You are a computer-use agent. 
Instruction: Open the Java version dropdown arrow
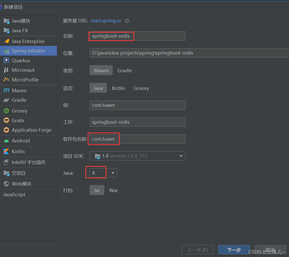(x=113, y=173)
